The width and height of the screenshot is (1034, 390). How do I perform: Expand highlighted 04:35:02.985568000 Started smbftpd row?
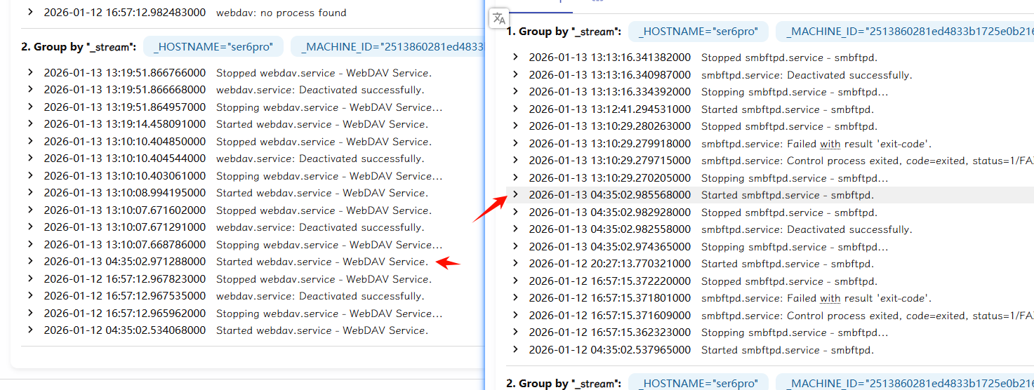point(515,195)
